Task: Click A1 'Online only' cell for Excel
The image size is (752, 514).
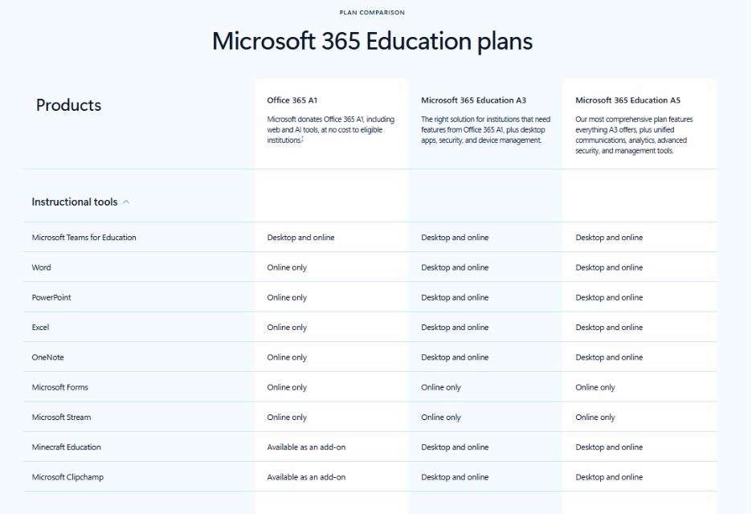Action: point(287,328)
